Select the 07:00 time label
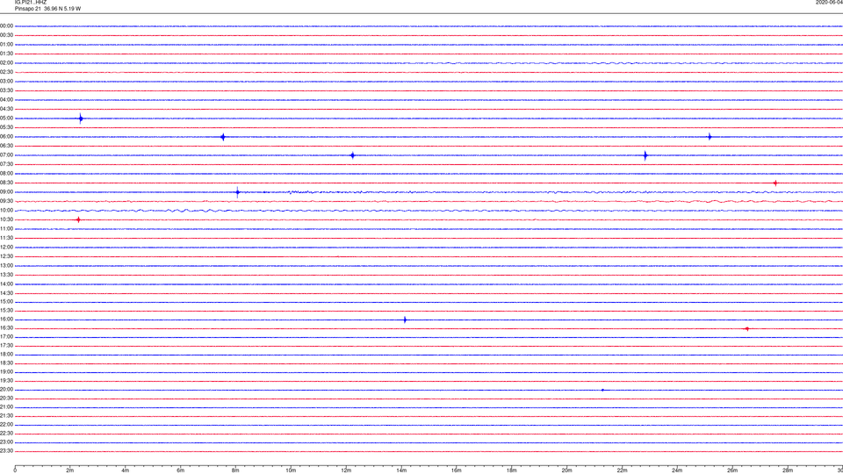Image resolution: width=843 pixels, height=474 pixels. (x=6, y=154)
